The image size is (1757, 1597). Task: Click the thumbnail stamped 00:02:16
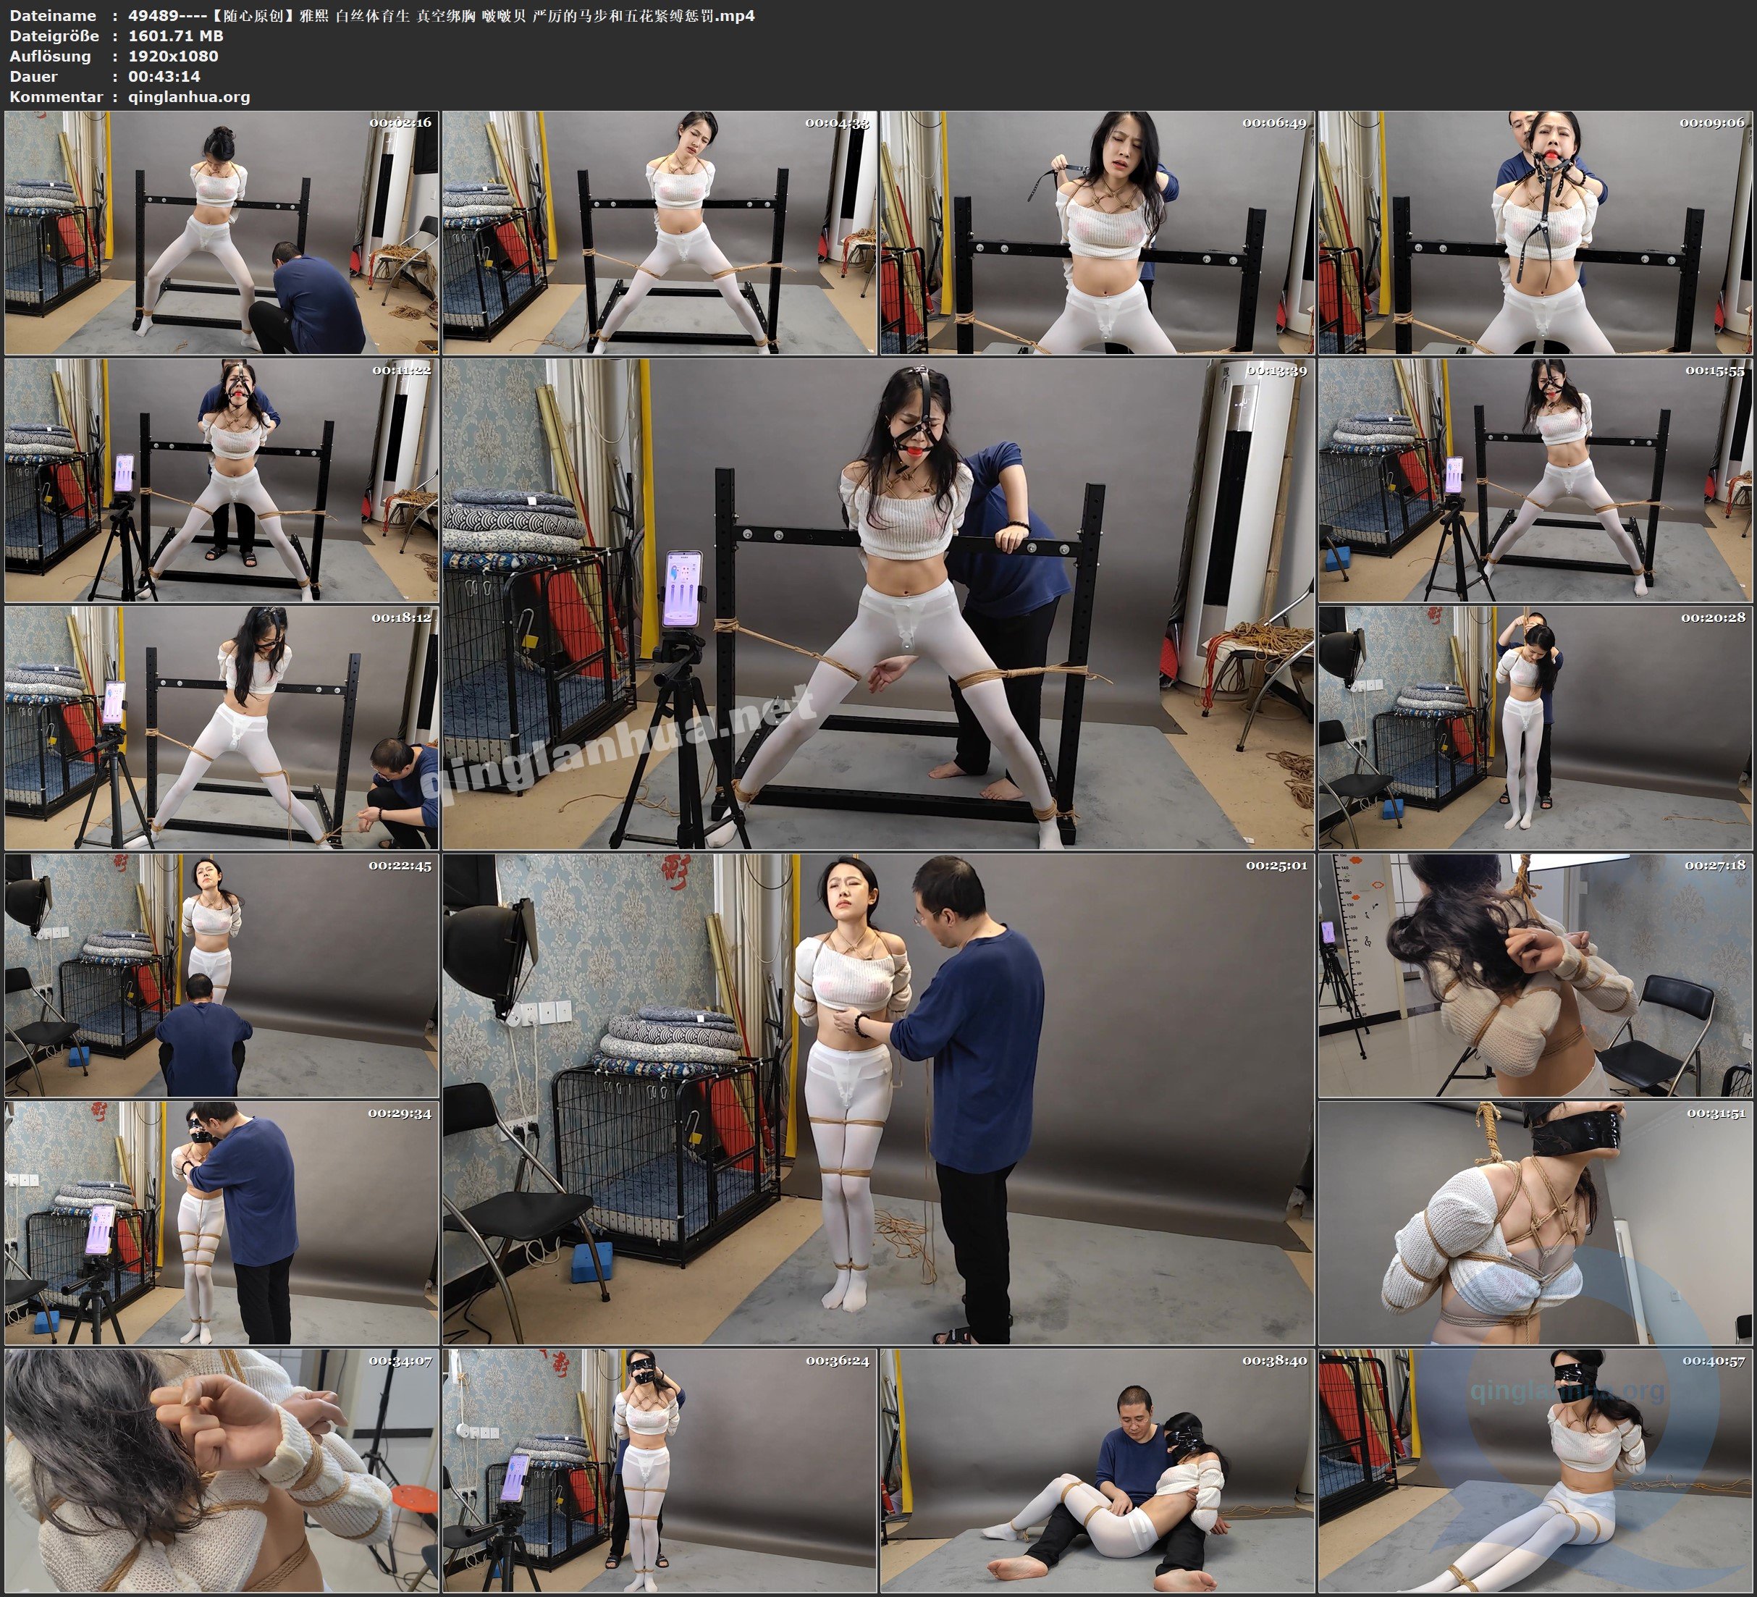tap(222, 233)
